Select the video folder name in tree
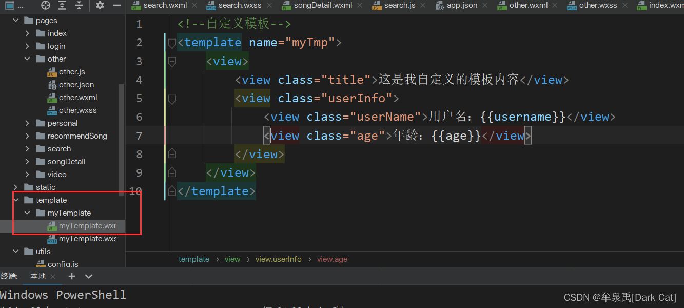The width and height of the screenshot is (684, 308). tap(57, 175)
